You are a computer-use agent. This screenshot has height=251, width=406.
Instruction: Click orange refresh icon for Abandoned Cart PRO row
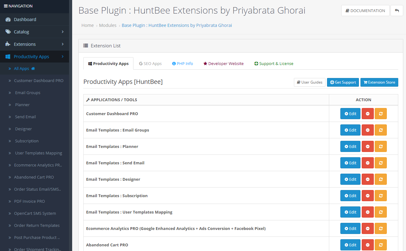381,245
